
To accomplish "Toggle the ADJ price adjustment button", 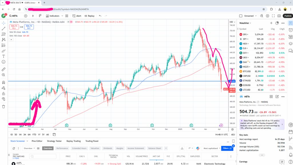I will [x=233, y=135].
